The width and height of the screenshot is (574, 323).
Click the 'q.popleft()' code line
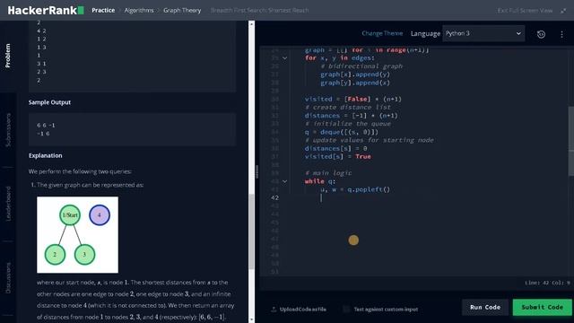(355, 189)
